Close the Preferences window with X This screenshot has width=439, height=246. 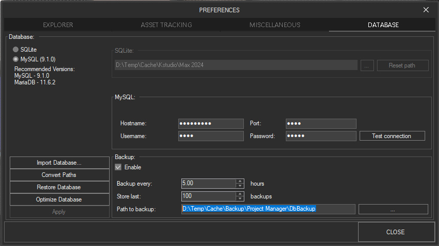point(426,10)
